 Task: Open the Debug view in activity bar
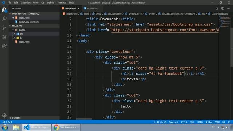click(x=4, y=37)
